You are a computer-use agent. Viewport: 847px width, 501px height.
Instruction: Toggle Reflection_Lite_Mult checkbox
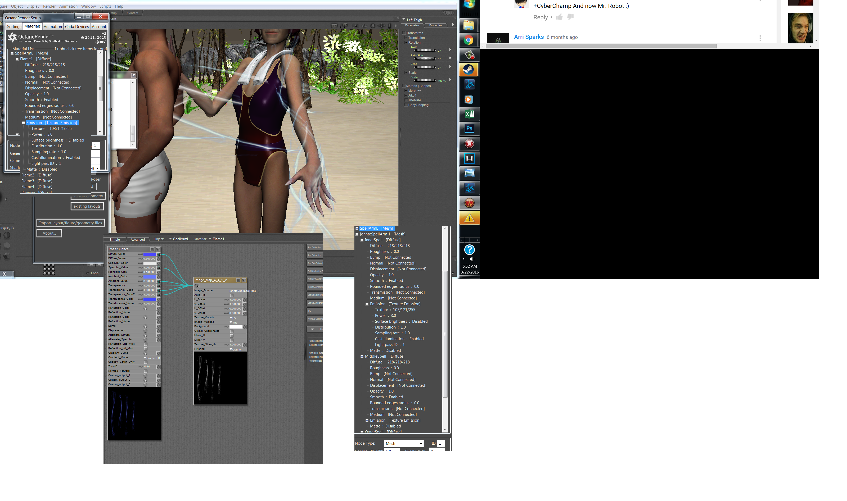pos(146,344)
